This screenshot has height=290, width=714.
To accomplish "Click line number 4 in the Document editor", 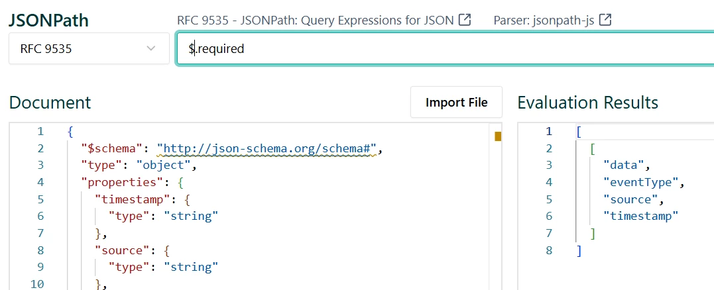I will point(40,182).
